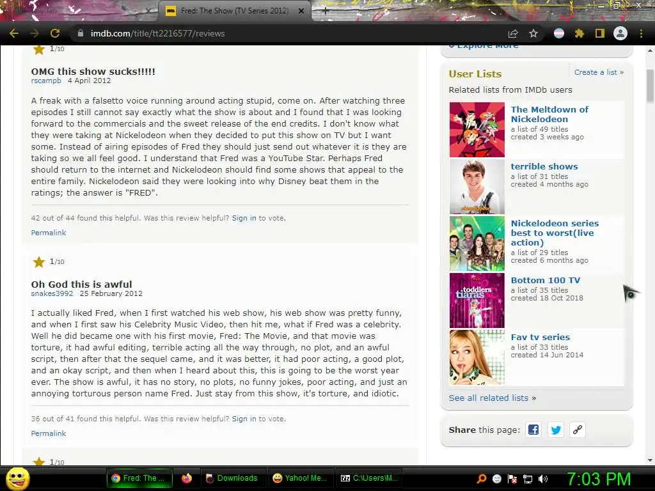Switch to the Fred: The... Chrome taskbar item
Screen dimensions: 655x491
pos(140,478)
